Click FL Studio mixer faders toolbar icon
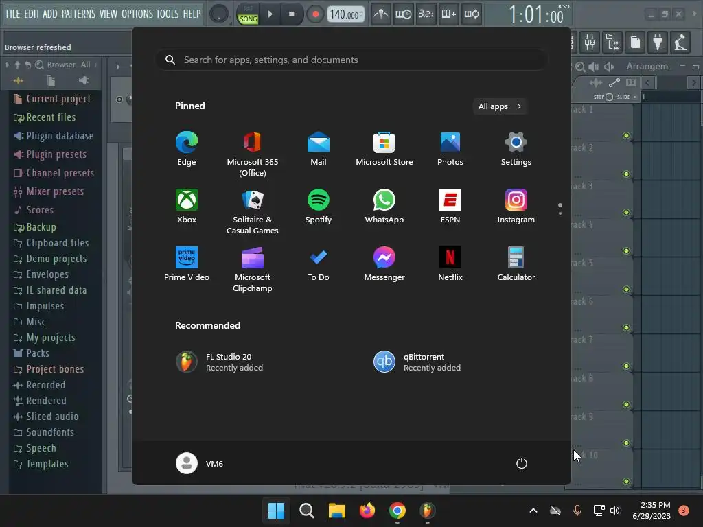The height and width of the screenshot is (527, 703). (x=590, y=43)
